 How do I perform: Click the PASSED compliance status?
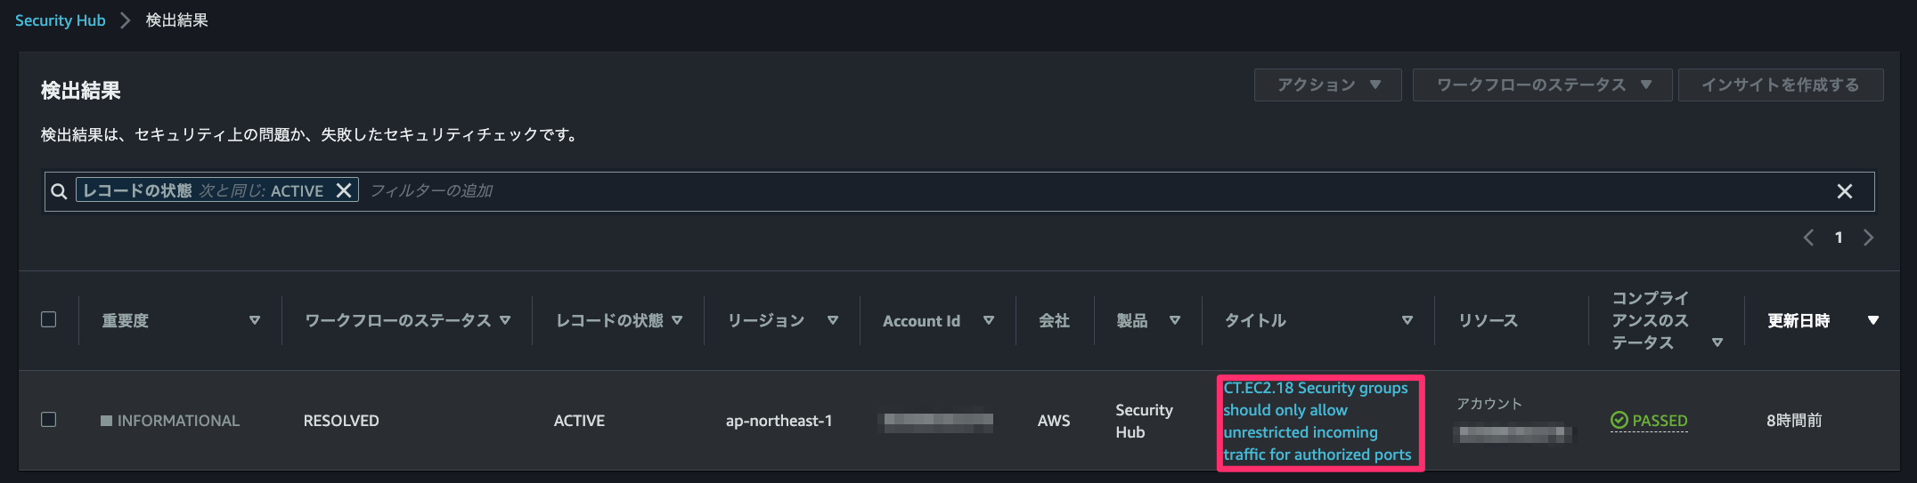[1649, 421]
